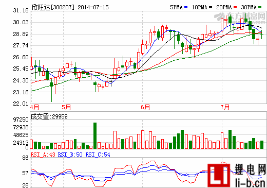
Task: Click the blue 5PMA legend color marker
Action: tap(186, 7)
